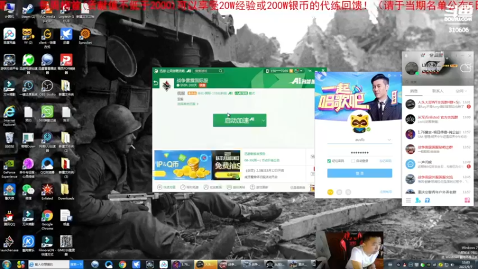This screenshot has width=478, height=269.
Task: Open QQ Space tab
Action: pyautogui.click(x=459, y=91)
